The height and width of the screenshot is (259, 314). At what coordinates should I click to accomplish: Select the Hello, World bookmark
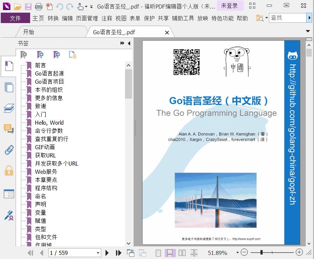(49, 122)
